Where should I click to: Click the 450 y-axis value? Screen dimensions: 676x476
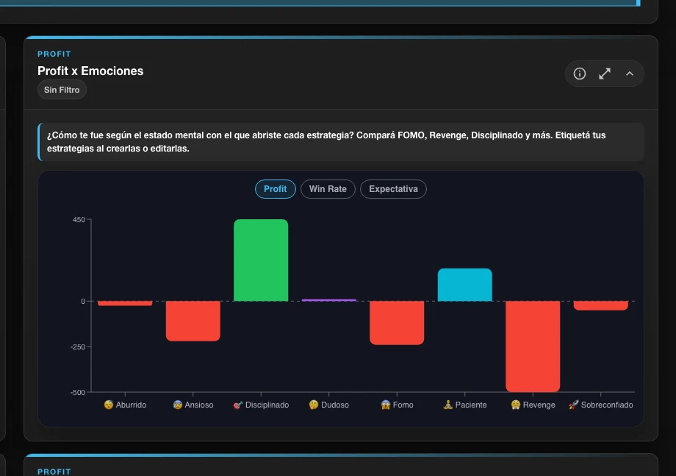point(79,220)
